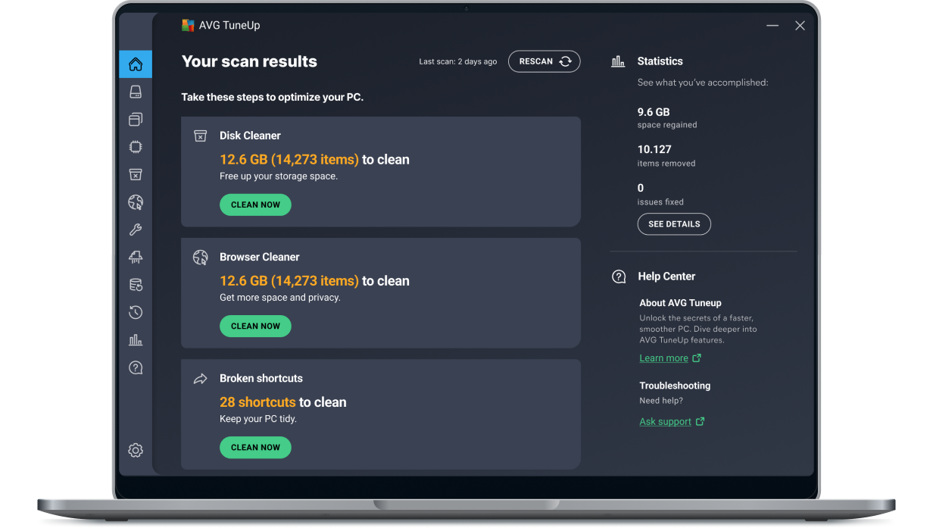
Task: Click the AVG logo in title bar
Action: pos(188,25)
